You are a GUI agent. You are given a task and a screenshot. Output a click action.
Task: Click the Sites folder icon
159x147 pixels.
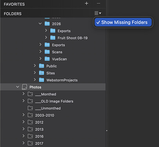(x=42, y=73)
